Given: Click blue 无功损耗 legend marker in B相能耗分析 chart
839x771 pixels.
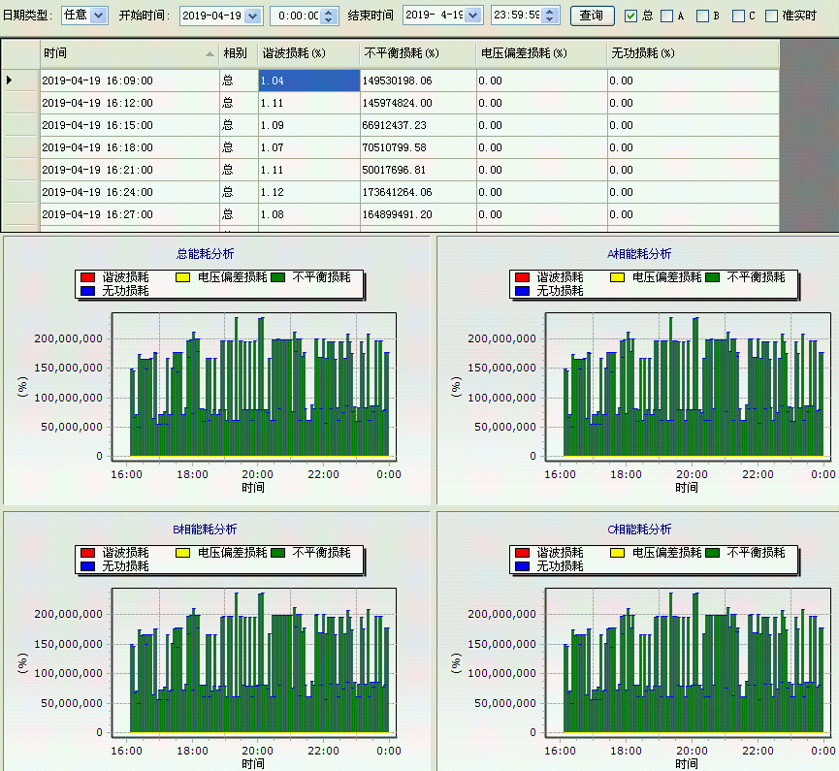Looking at the screenshot, I should click(x=89, y=565).
